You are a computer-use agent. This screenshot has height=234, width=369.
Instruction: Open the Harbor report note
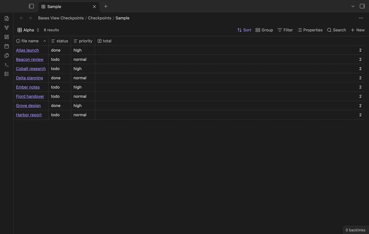pyautogui.click(x=29, y=115)
